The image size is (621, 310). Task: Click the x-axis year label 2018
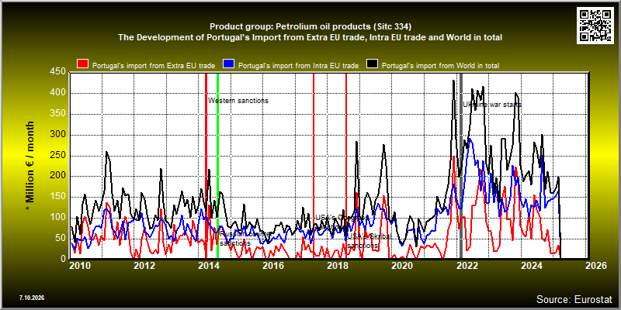[338, 266]
